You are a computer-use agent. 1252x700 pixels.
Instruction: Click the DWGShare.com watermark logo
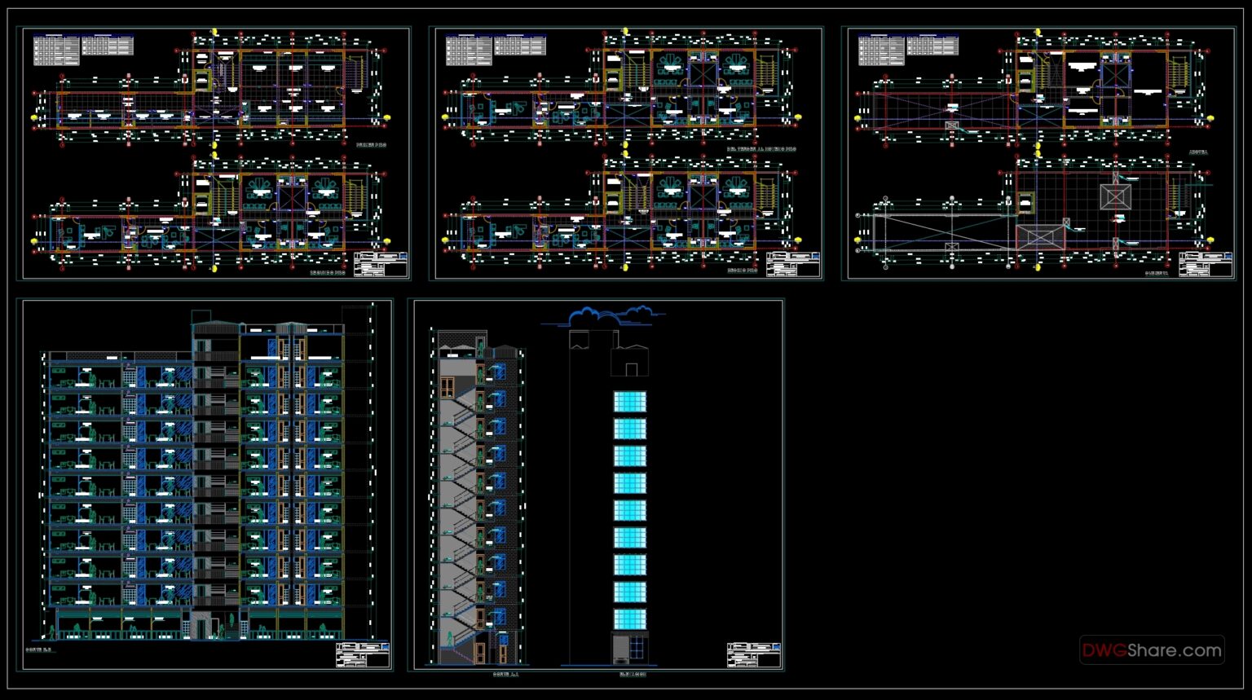[1151, 650]
